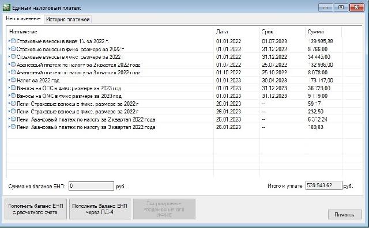
Task: Click the icon of the row with sum 8 766,00
Action: click(x=13, y=49)
